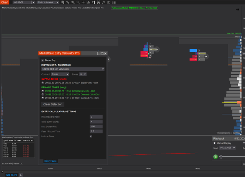245x177 pixels.
Task: Click the SUPPLY ZONES (short) heading
Action: (54, 79)
